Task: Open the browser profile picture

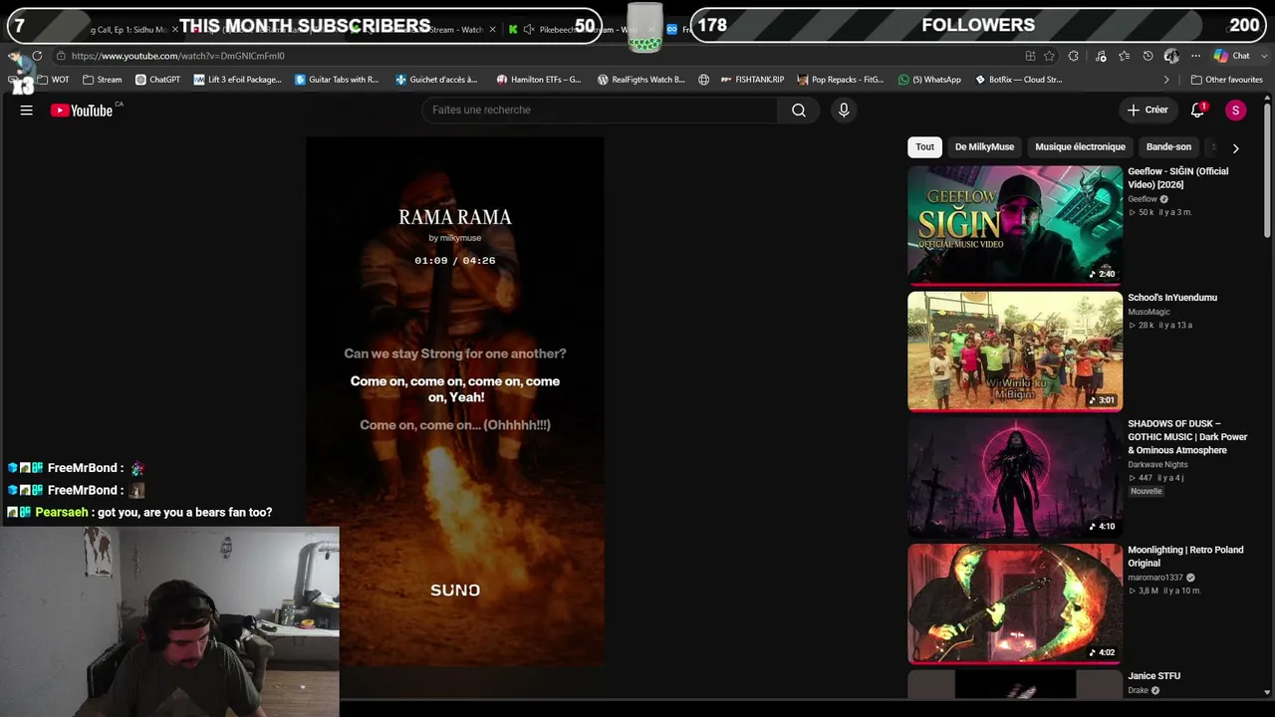Action: [x=1171, y=56]
